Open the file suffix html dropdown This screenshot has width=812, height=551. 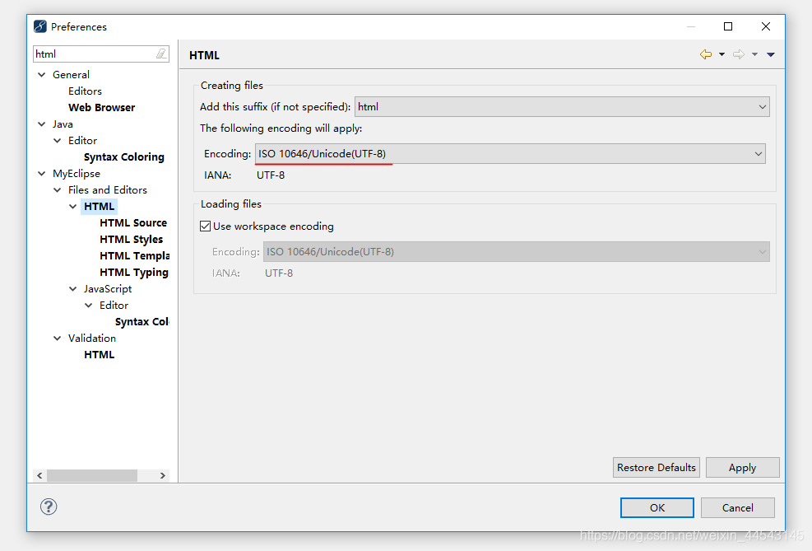click(562, 107)
